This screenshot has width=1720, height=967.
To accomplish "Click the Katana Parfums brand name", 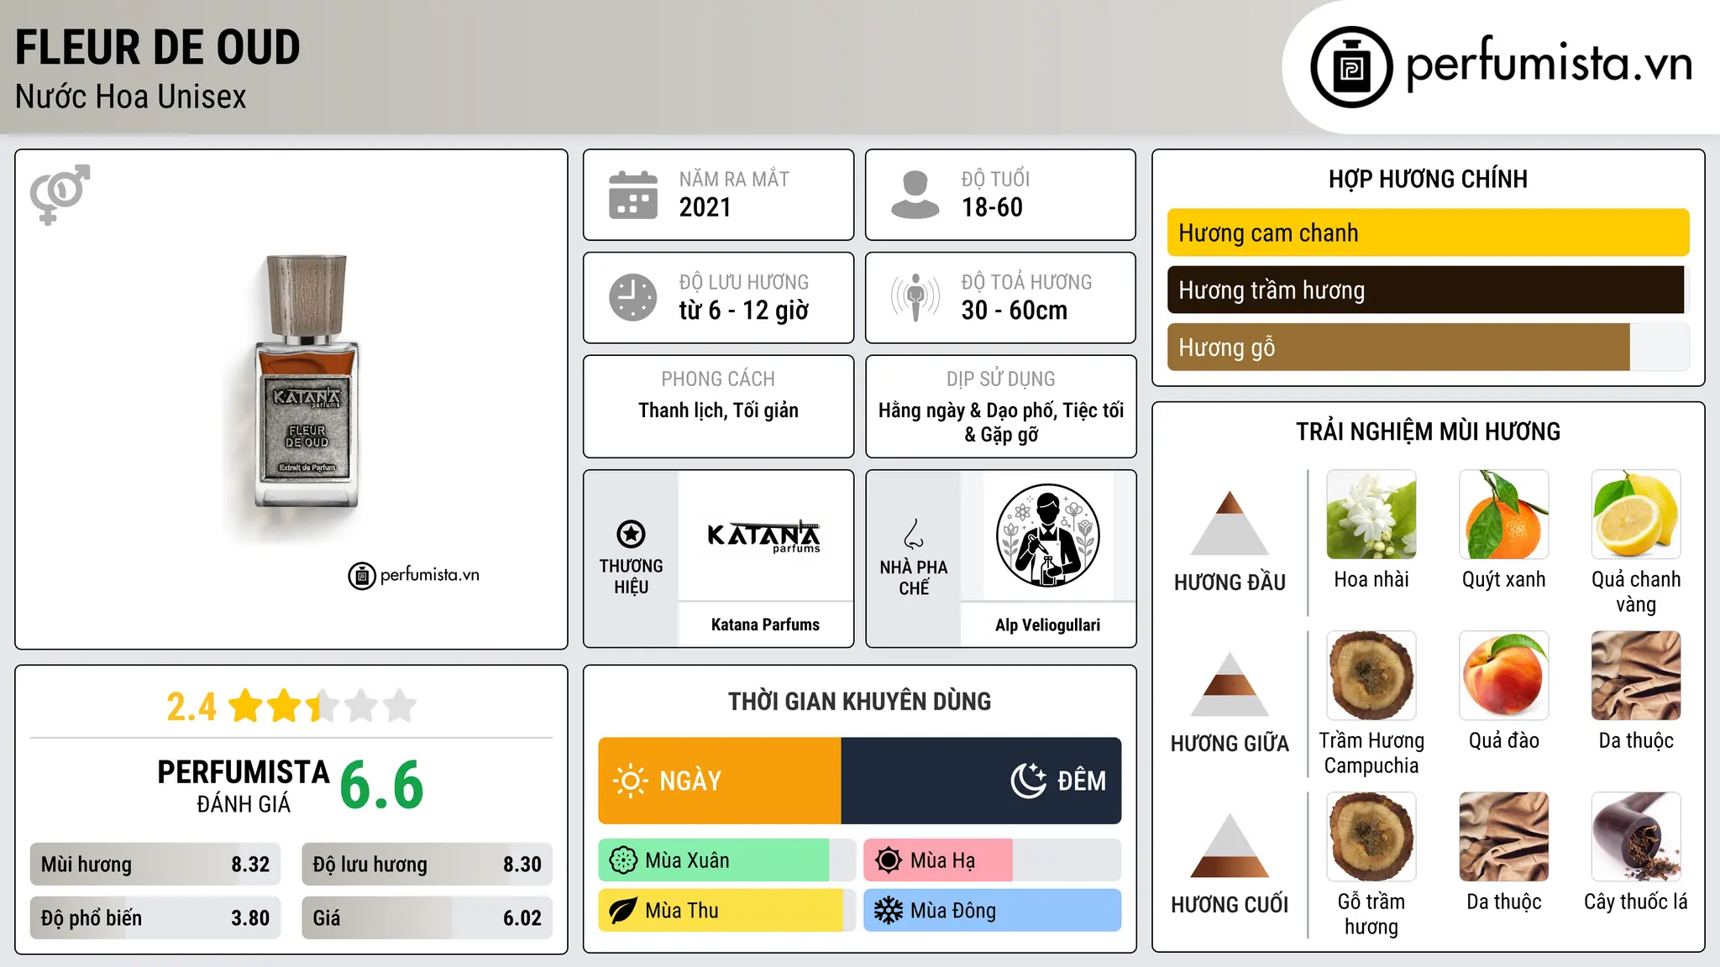I will [x=765, y=625].
